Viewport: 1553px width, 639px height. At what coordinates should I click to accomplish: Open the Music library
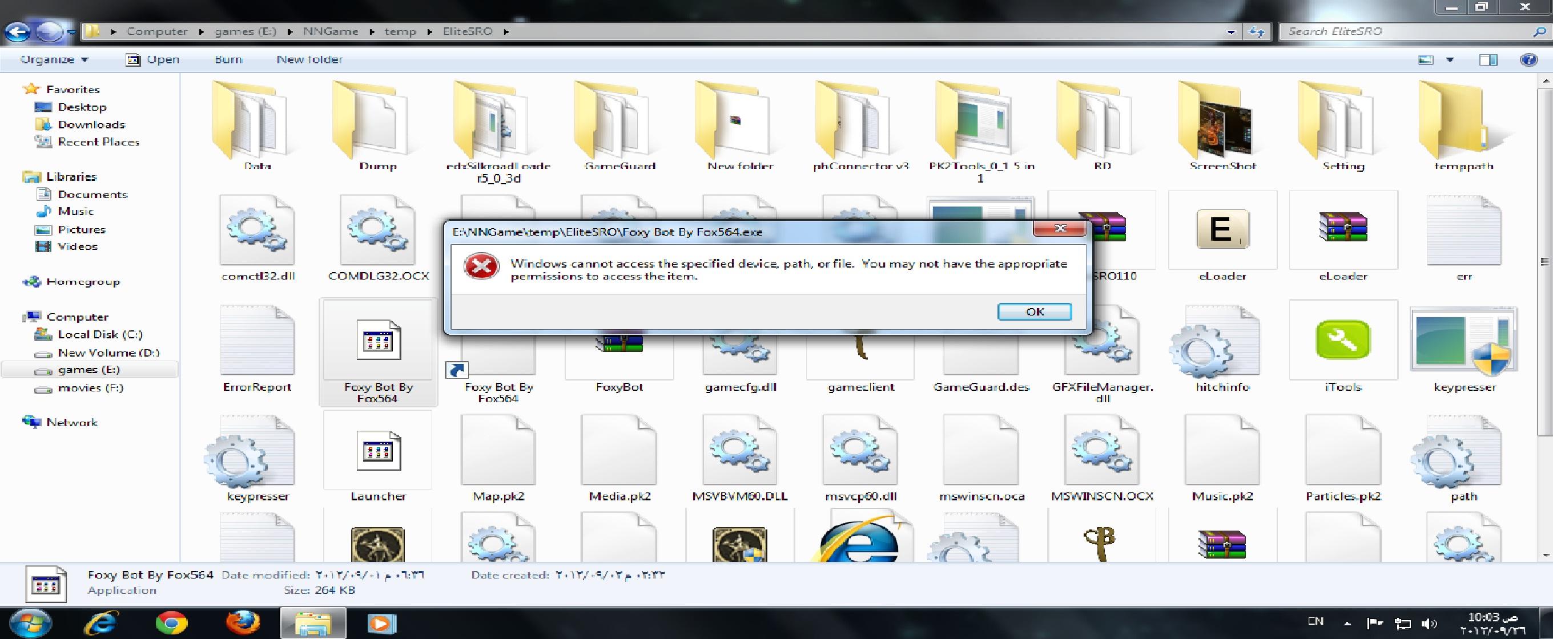(x=75, y=212)
